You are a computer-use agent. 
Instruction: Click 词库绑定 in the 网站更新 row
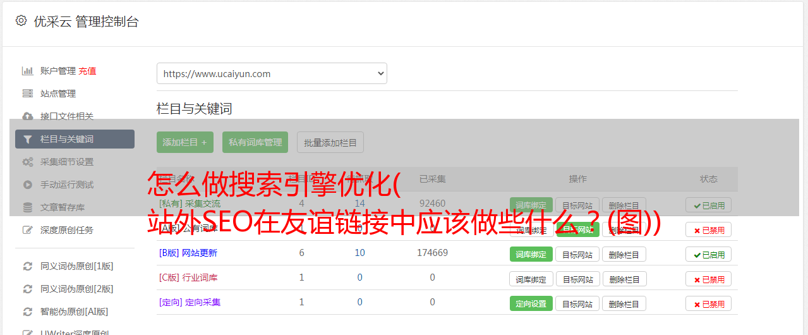pos(531,254)
